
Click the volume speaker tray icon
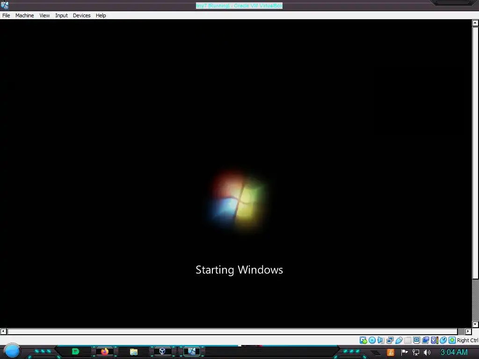click(427, 352)
